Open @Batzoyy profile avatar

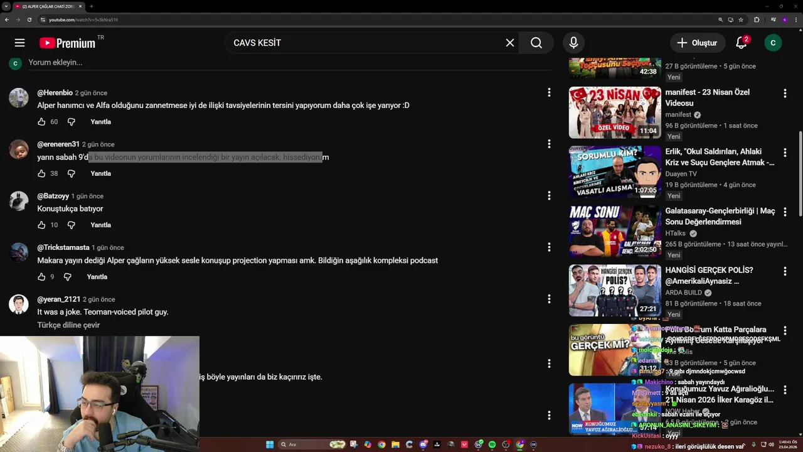[x=19, y=201]
